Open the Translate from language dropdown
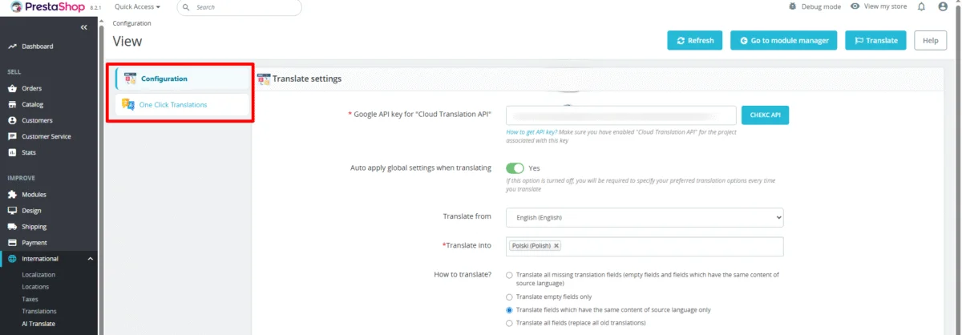The height and width of the screenshot is (335, 962). point(644,217)
